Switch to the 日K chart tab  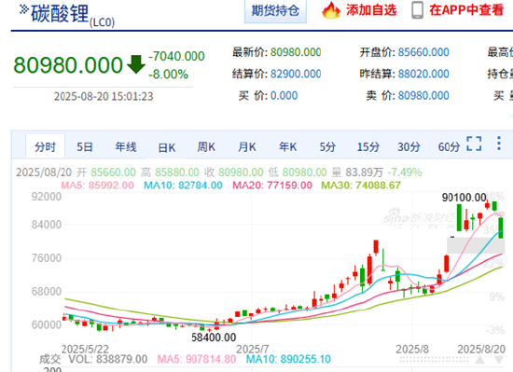(167, 147)
